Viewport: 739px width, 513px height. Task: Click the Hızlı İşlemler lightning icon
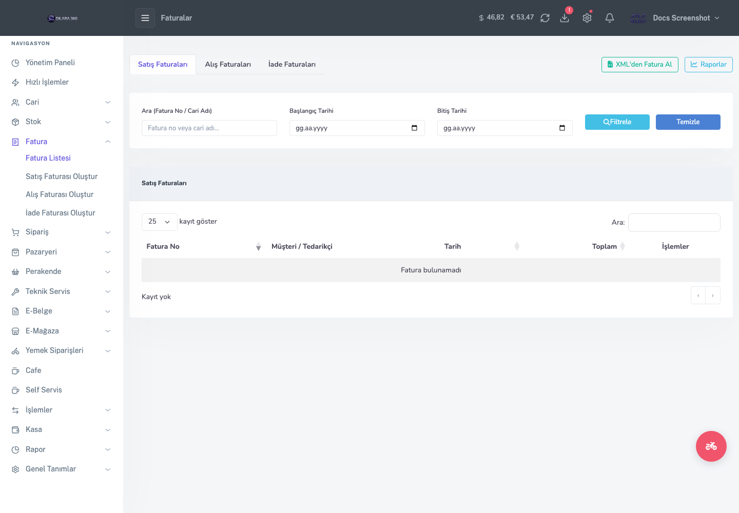point(15,83)
